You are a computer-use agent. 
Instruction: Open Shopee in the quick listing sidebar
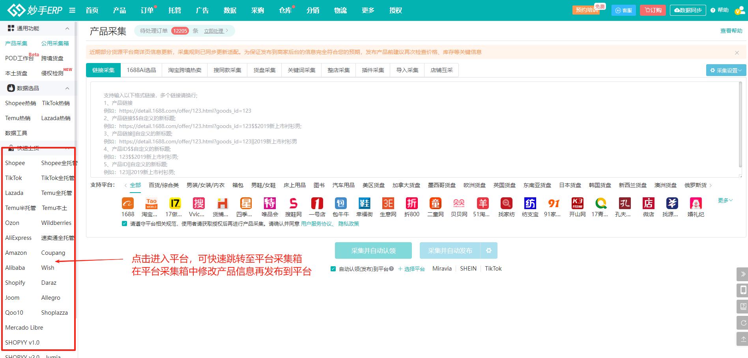pyautogui.click(x=15, y=163)
